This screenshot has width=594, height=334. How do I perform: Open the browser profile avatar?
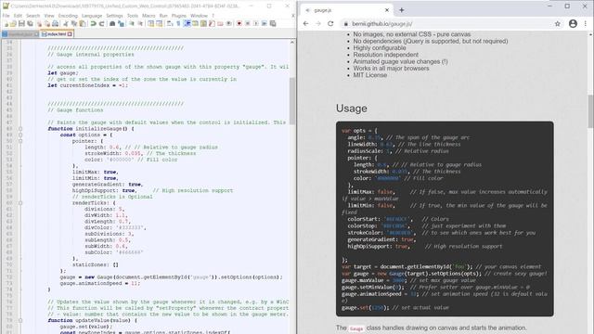tap(573, 23)
